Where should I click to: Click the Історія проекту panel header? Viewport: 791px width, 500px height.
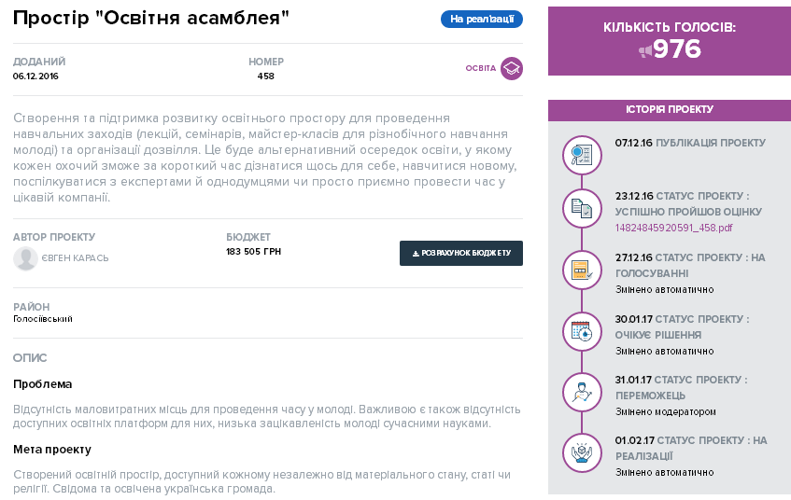tap(670, 110)
